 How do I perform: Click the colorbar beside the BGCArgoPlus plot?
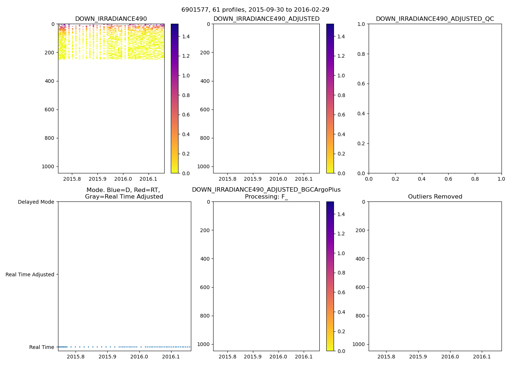pos(330,276)
